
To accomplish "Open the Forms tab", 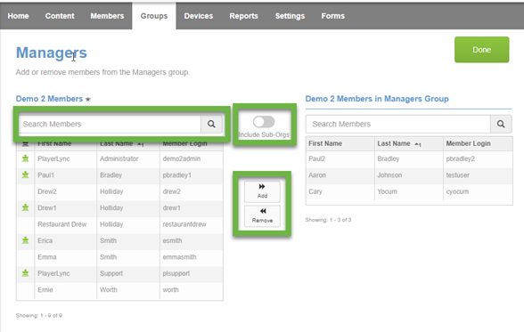I will [x=333, y=16].
